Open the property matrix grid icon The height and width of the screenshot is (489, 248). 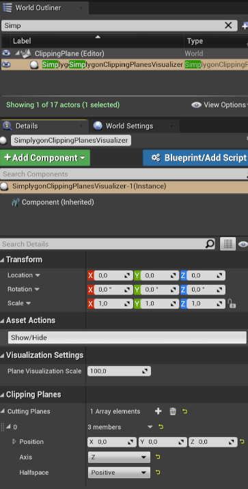pyautogui.click(x=228, y=244)
